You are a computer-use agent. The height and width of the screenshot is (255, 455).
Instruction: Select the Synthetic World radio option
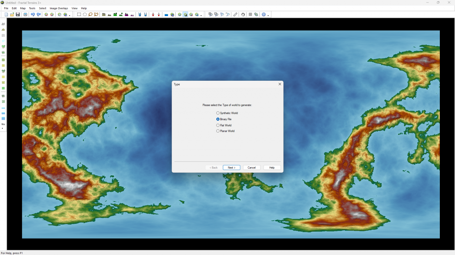coord(218,113)
